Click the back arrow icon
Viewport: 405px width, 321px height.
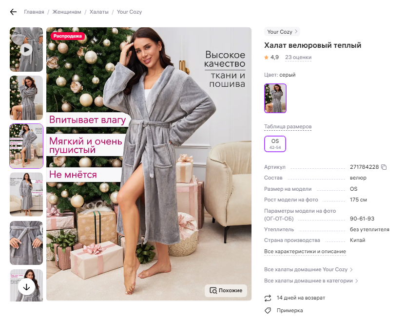click(x=13, y=12)
